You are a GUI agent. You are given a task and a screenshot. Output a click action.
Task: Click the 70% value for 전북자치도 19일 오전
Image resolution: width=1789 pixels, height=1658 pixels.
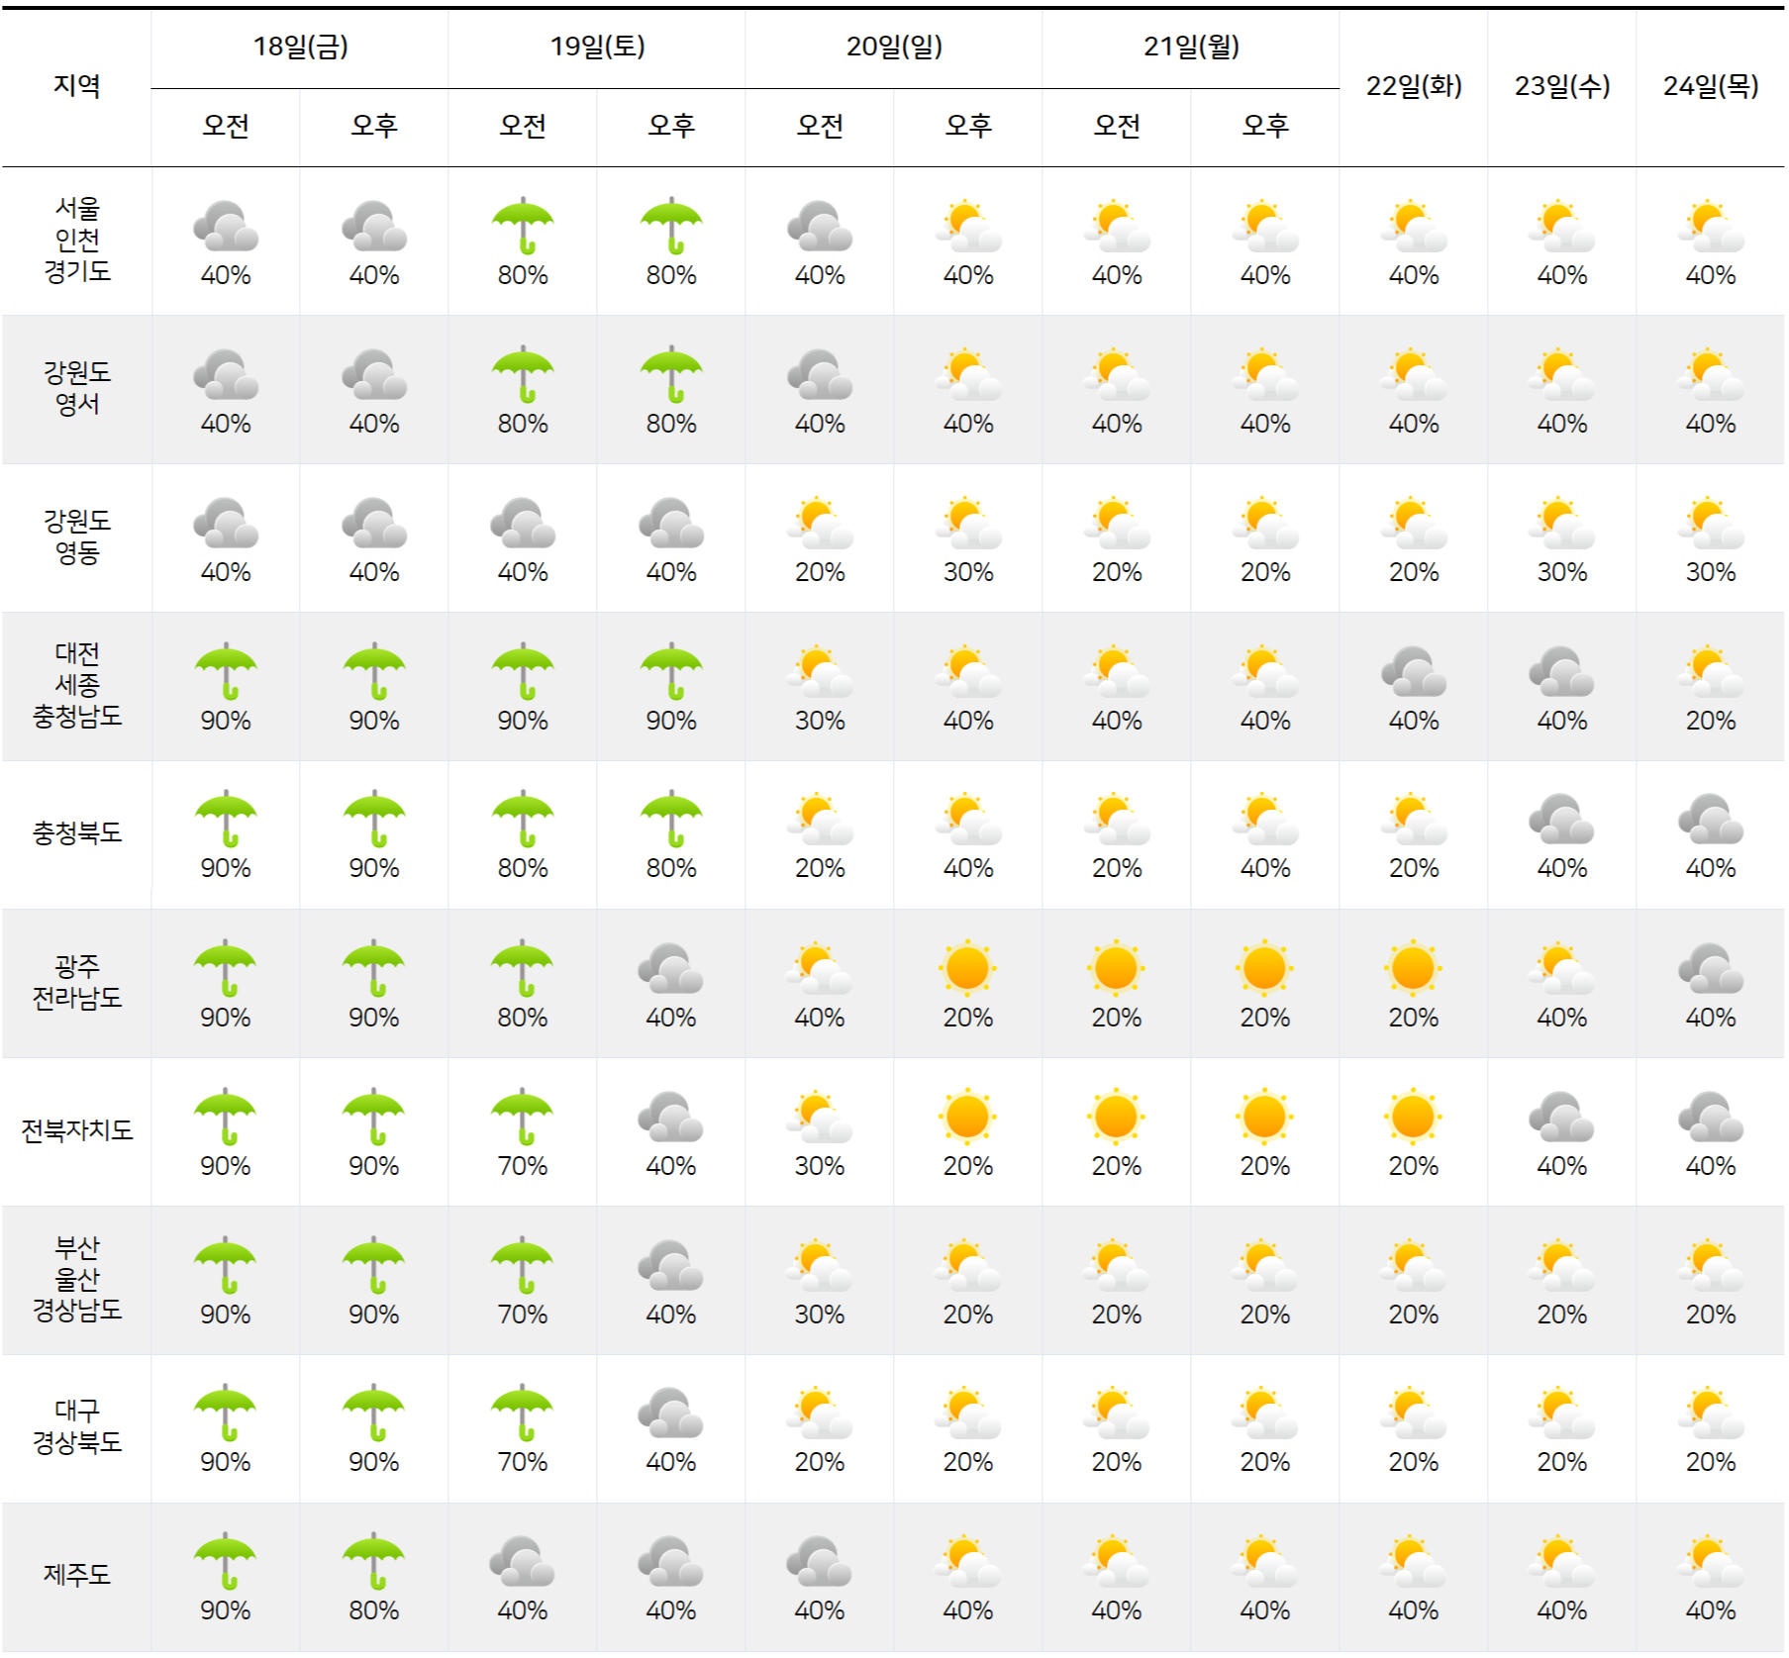(x=523, y=1166)
